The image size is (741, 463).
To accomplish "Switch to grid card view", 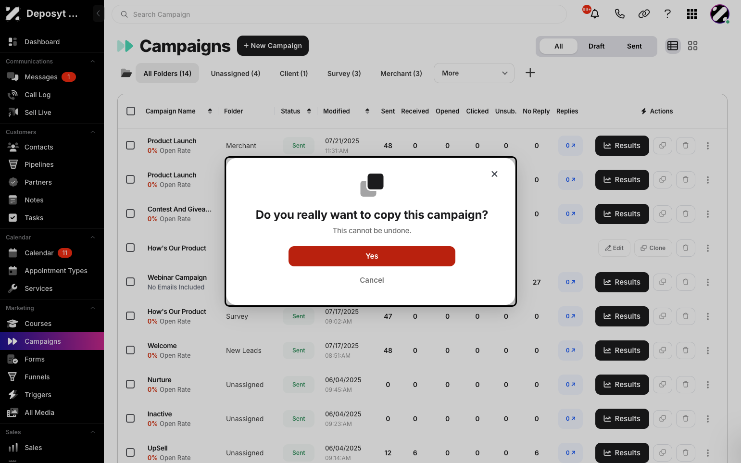I will [692, 46].
